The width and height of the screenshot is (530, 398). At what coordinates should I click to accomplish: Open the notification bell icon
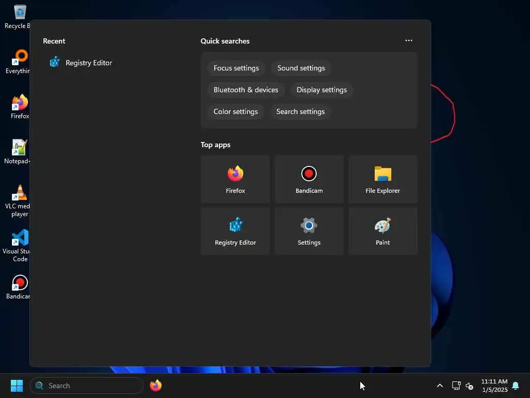(x=516, y=386)
